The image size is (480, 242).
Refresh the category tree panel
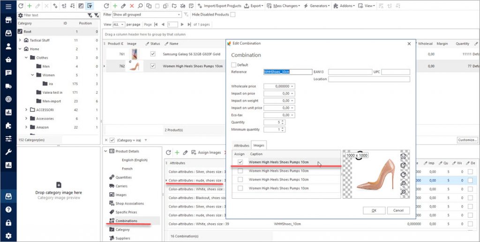21,6
